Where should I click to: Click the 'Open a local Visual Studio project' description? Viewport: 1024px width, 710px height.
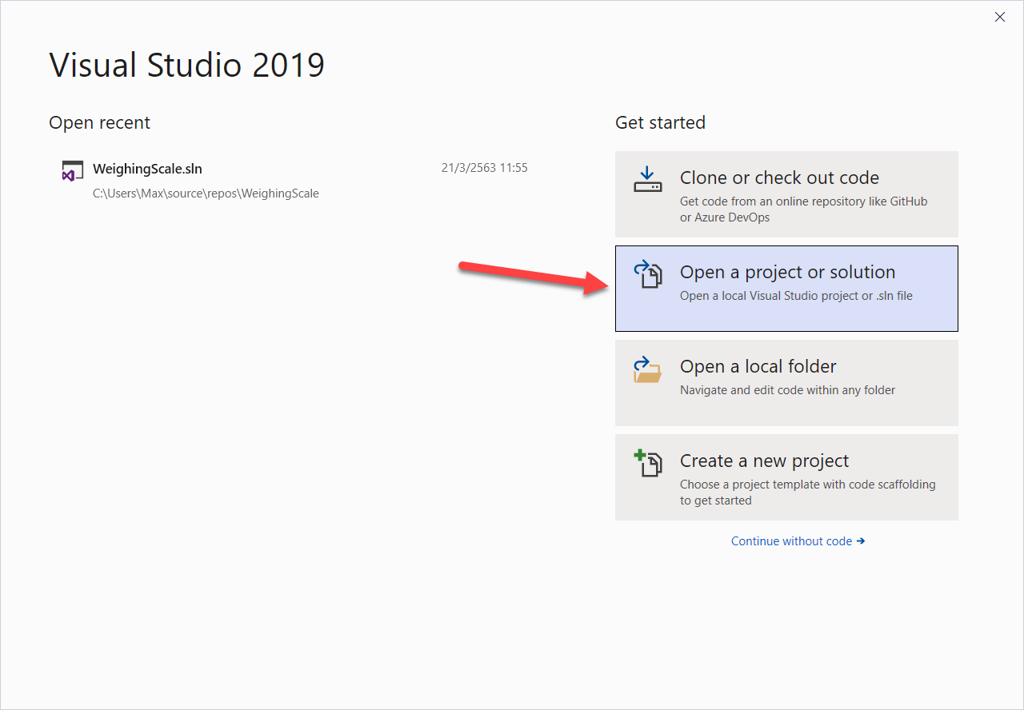796,296
